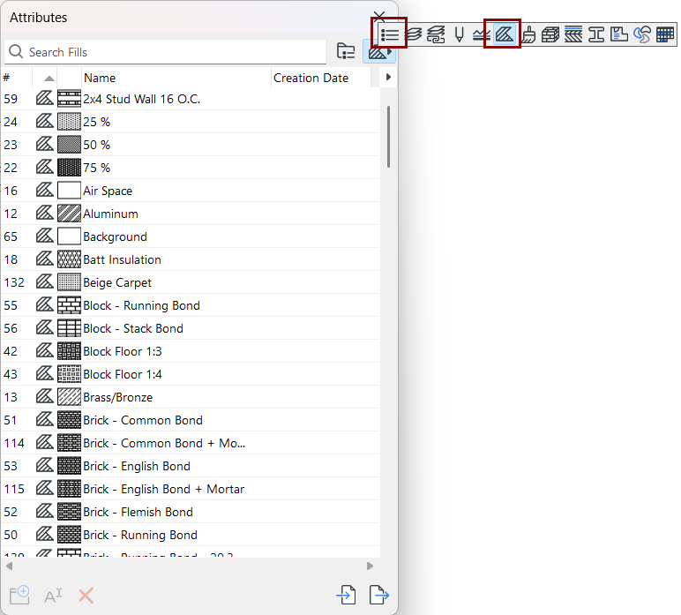Click fill type icon for 2x4 Stud Wall
The width and height of the screenshot is (681, 615).
(44, 98)
